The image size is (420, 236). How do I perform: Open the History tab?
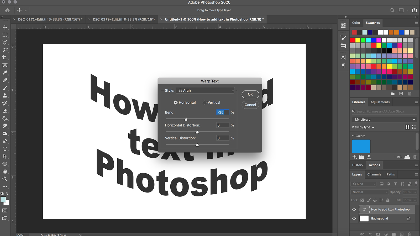(x=358, y=165)
